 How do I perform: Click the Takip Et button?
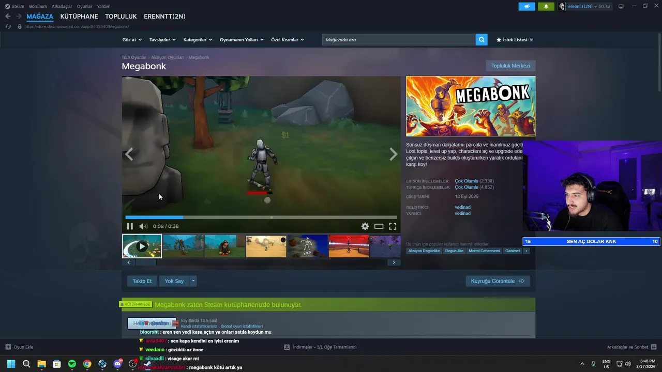pyautogui.click(x=142, y=281)
